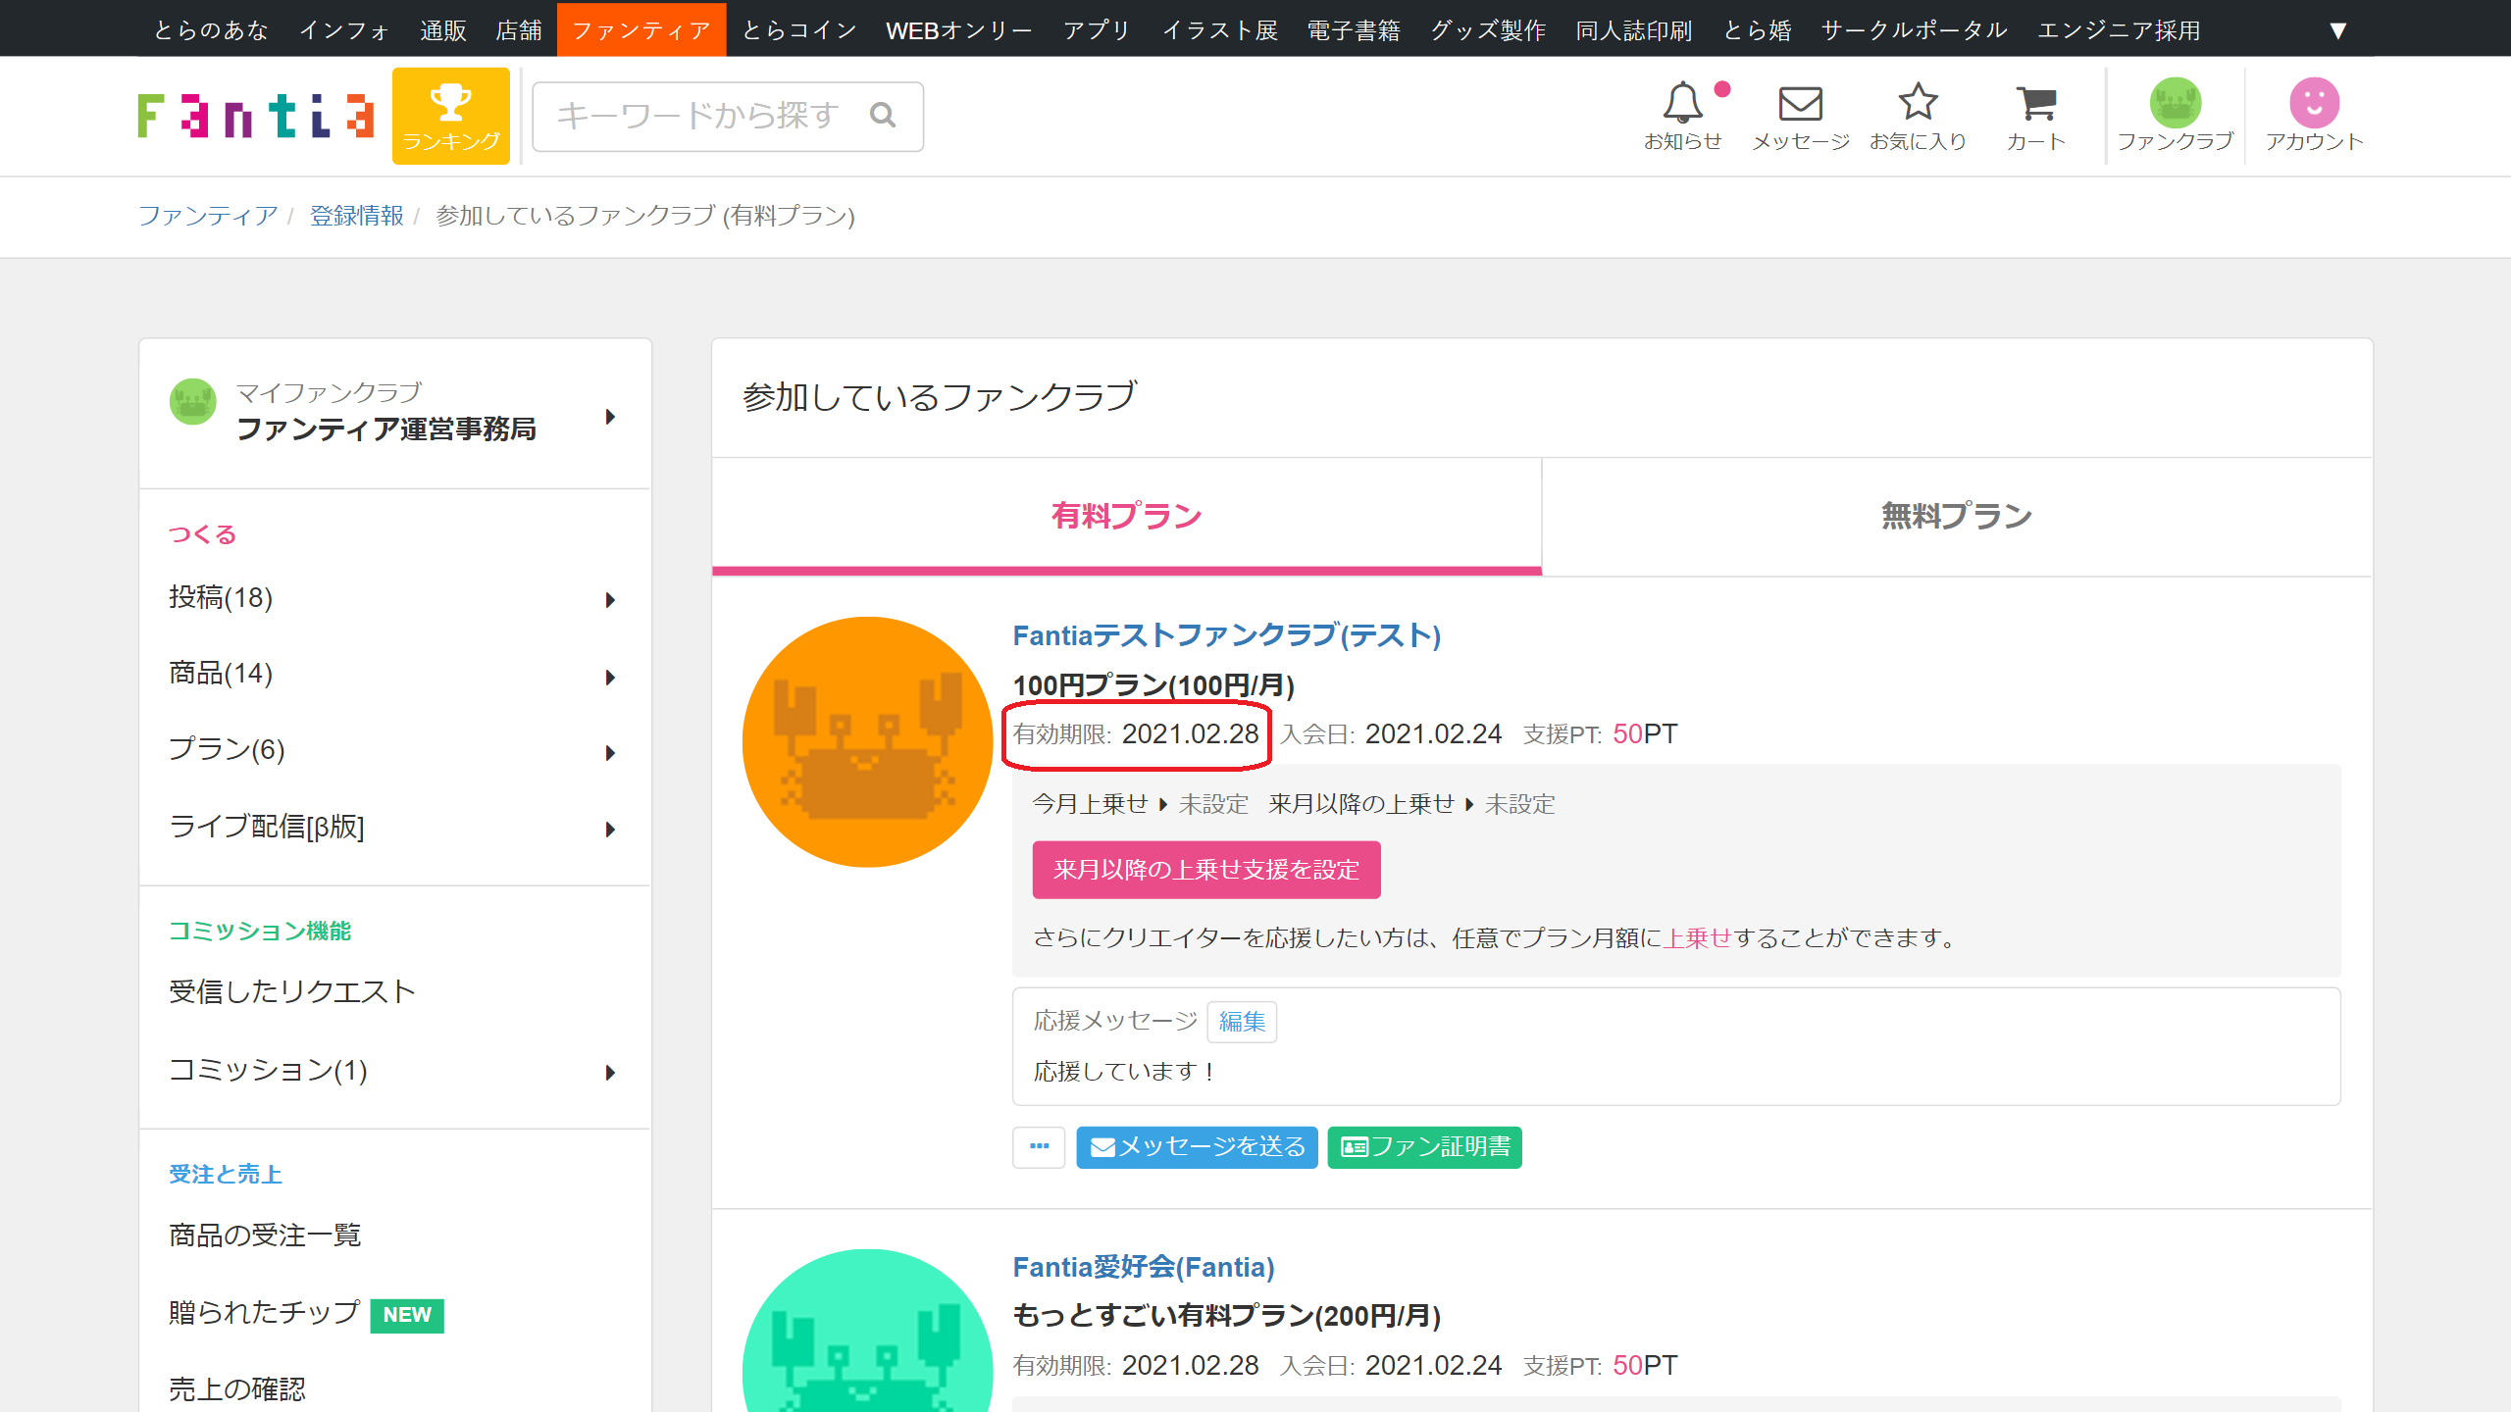
Task: Select とらのあな in top bar
Action: pyautogui.click(x=211, y=30)
